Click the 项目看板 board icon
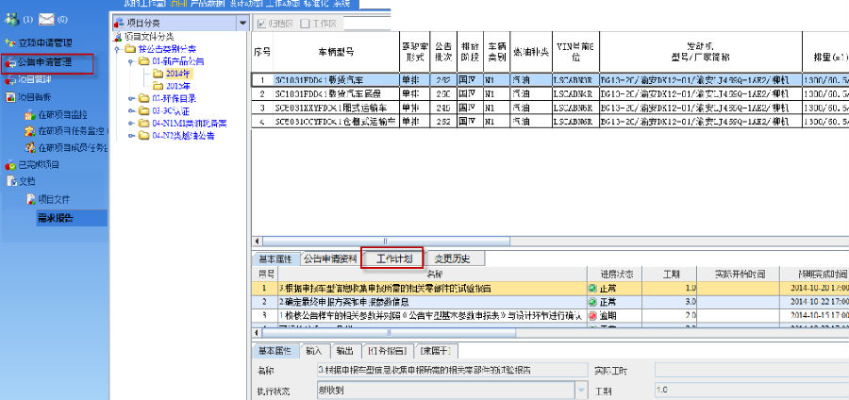 coord(10,98)
